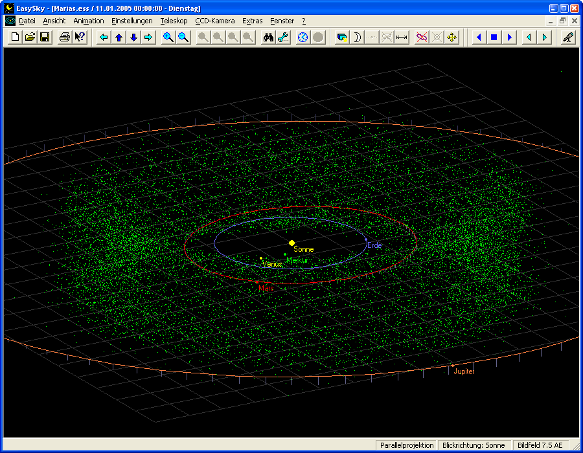Click the clock time settings icon
Viewport: 583px width, 453px height.
tap(303, 38)
